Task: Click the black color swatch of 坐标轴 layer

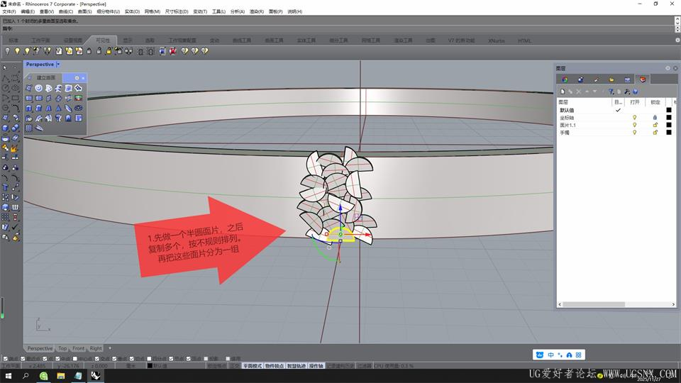Action: point(668,117)
